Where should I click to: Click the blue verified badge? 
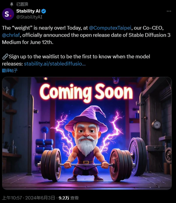coord(44,11)
